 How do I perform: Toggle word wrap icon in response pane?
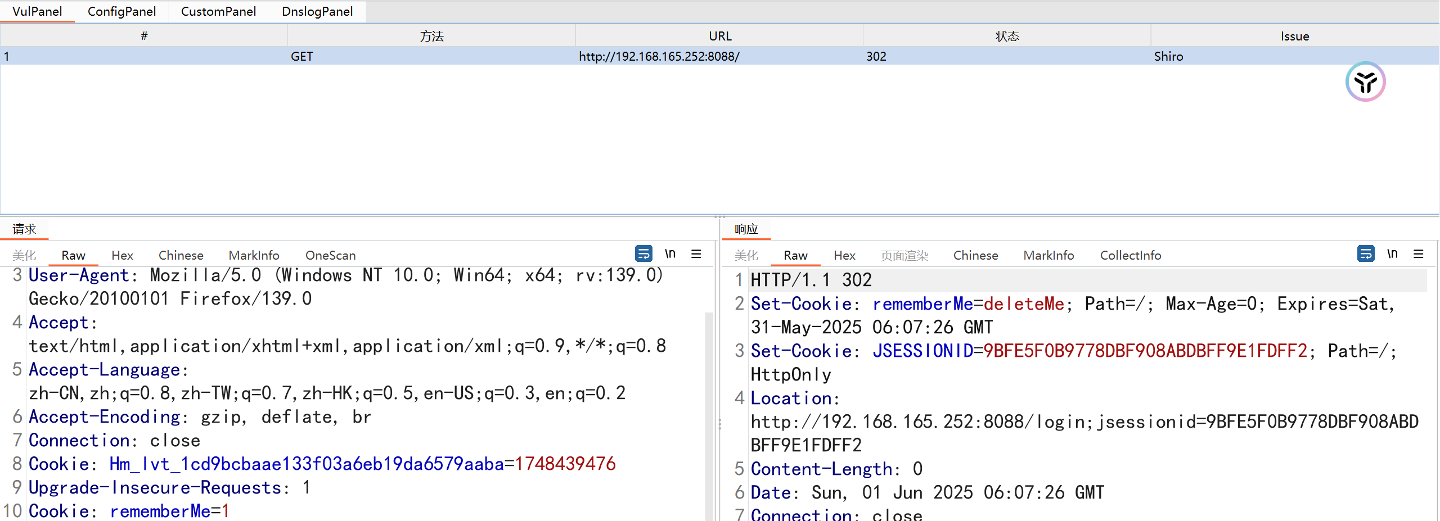pyautogui.click(x=1365, y=254)
